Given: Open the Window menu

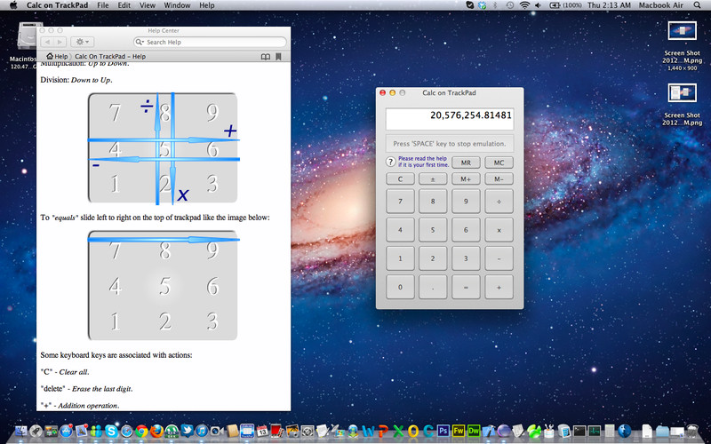Looking at the screenshot, I should 177,5.
